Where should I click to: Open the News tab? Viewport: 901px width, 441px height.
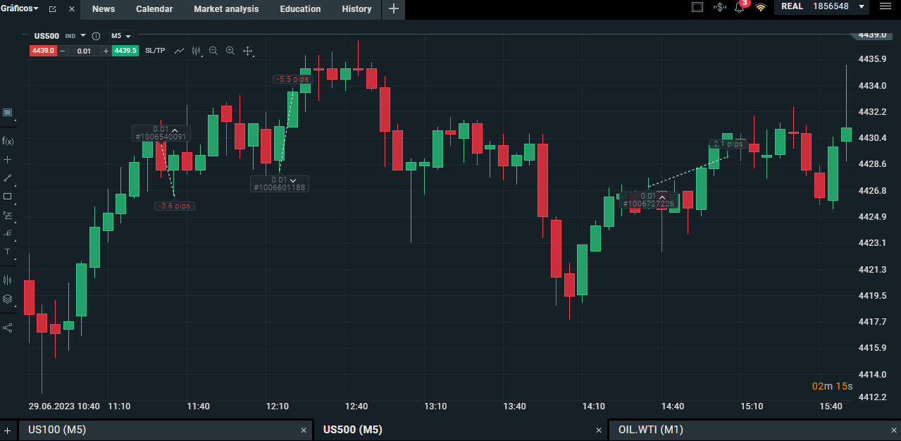104,9
